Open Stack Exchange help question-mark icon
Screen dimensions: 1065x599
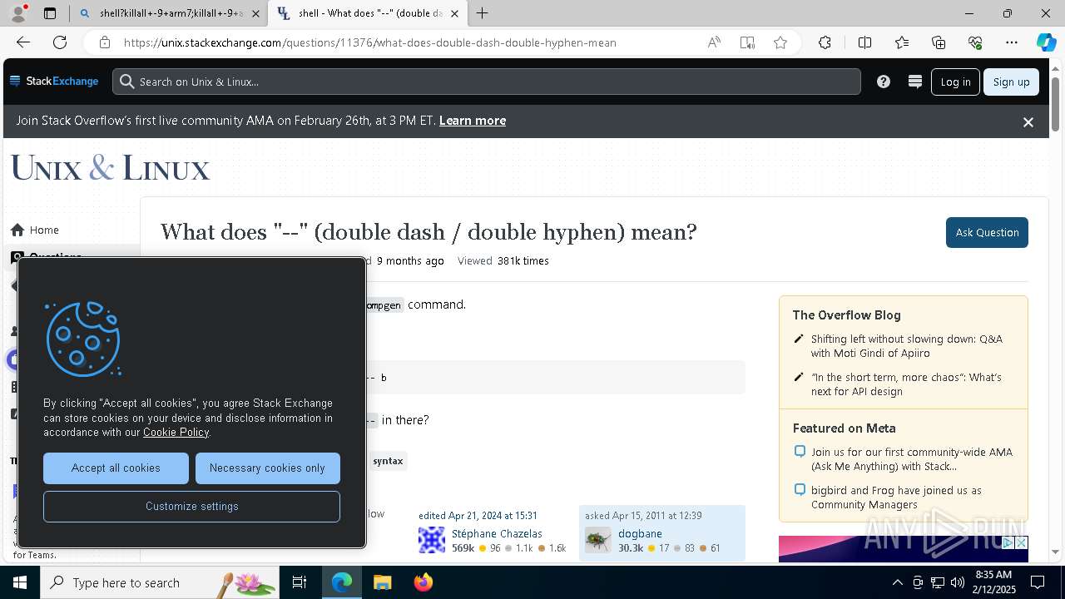[884, 82]
